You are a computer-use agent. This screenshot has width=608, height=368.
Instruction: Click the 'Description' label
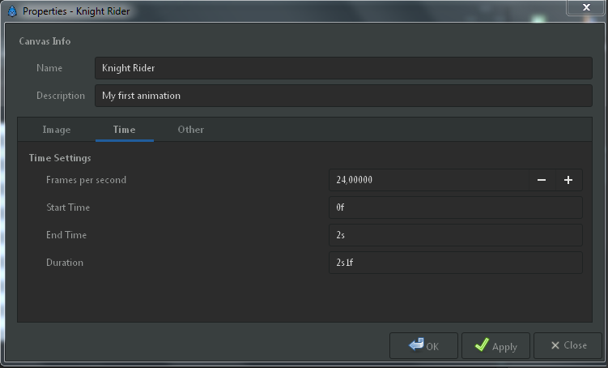coord(61,96)
